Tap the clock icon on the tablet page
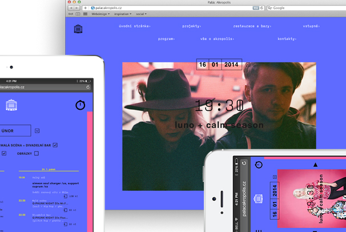 pyautogui.click(x=80, y=105)
